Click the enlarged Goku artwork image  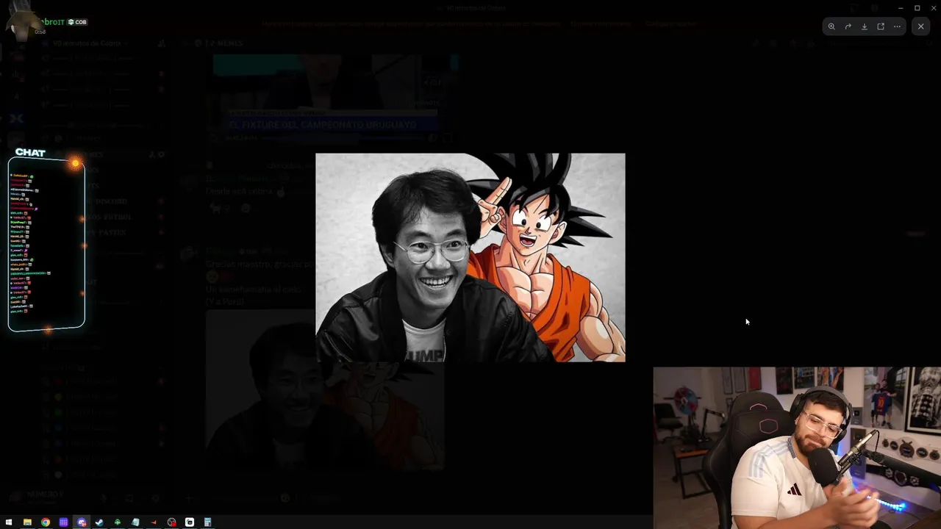470,257
